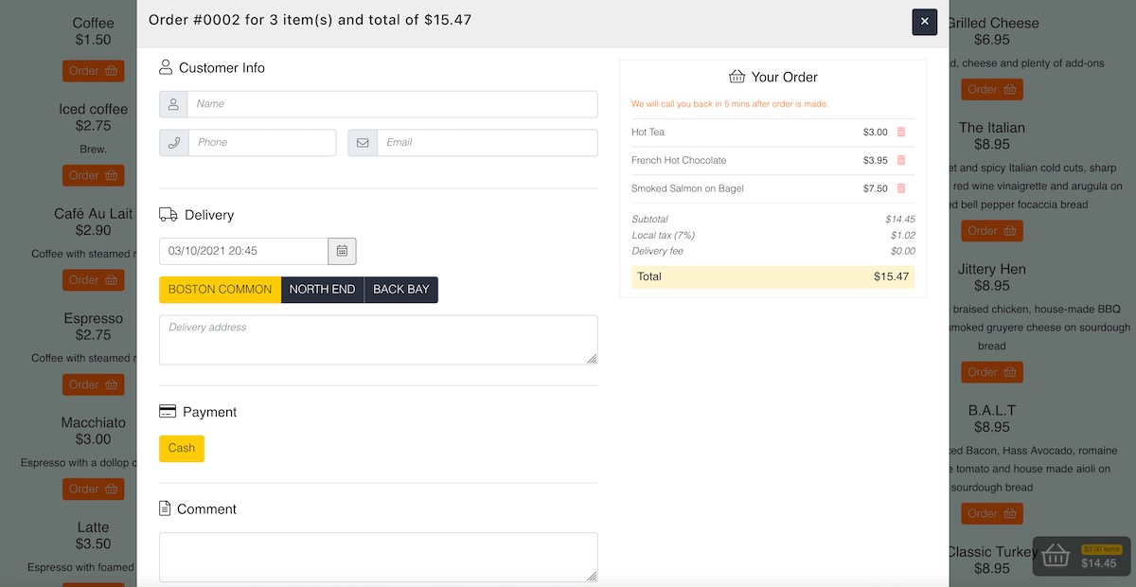The image size is (1136, 587).
Task: Choose North End delivery area
Action: (x=322, y=290)
